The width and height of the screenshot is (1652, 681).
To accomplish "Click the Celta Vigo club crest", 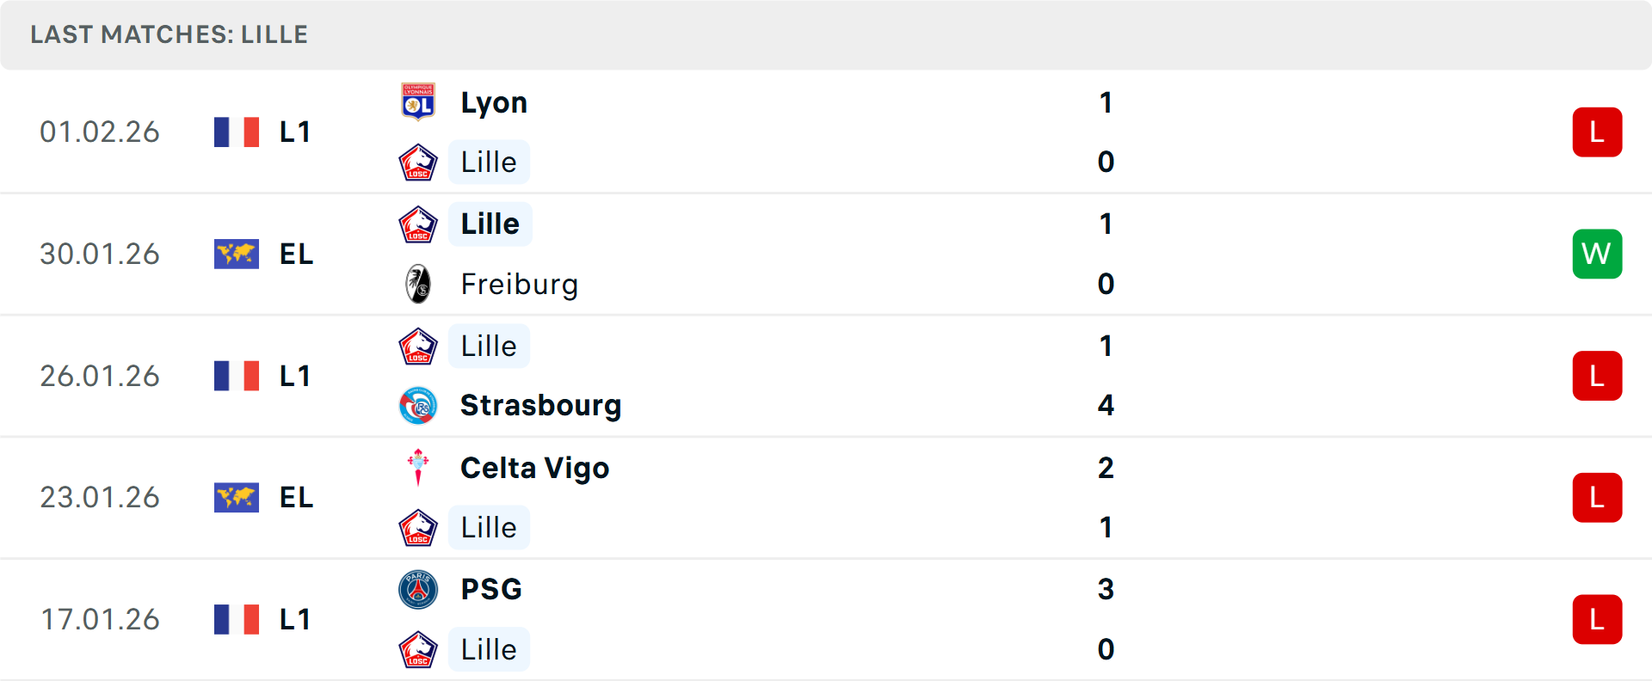I will (418, 468).
